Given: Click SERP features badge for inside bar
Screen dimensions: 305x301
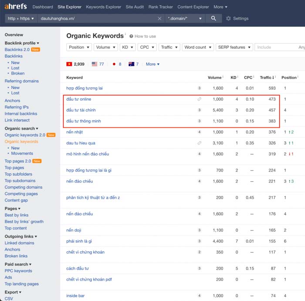Looking at the screenshot, I should click(x=200, y=296).
